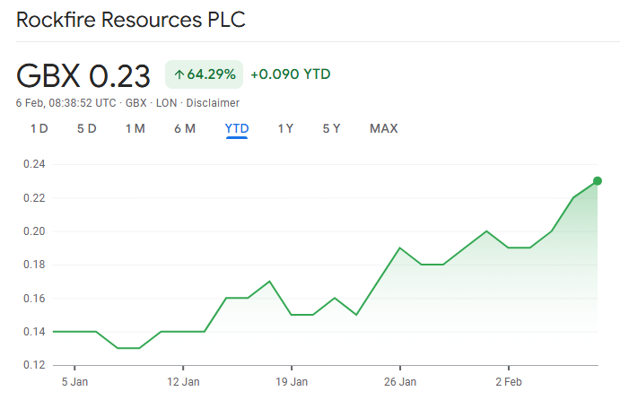
Task: Click the up-arrow icon in percent badge
Action: [x=179, y=74]
